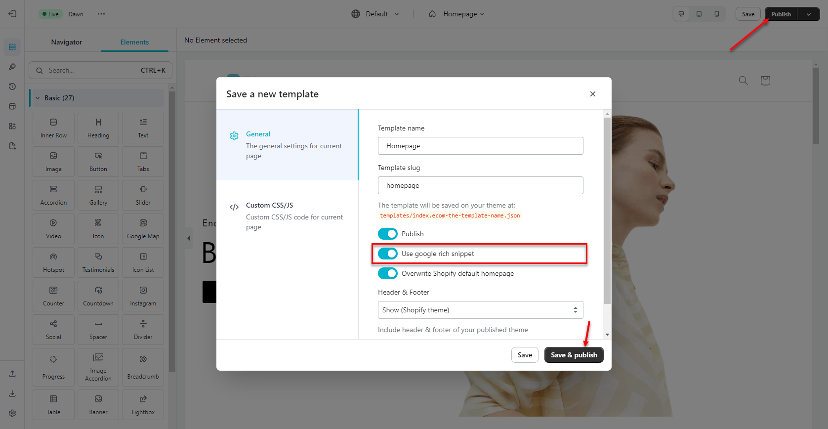
Task: Click the dialog Save button
Action: pos(525,355)
